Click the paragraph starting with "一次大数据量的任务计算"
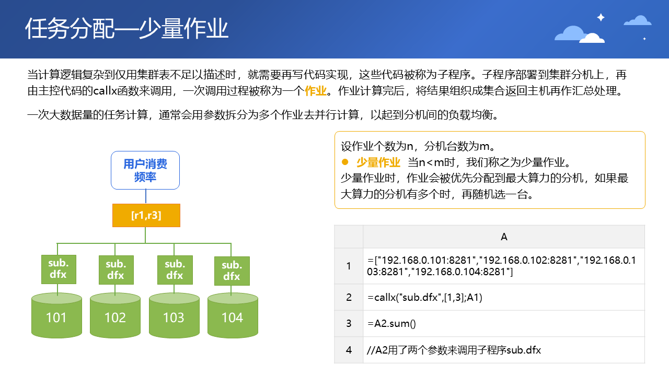The height and width of the screenshot is (376, 669). [x=266, y=115]
